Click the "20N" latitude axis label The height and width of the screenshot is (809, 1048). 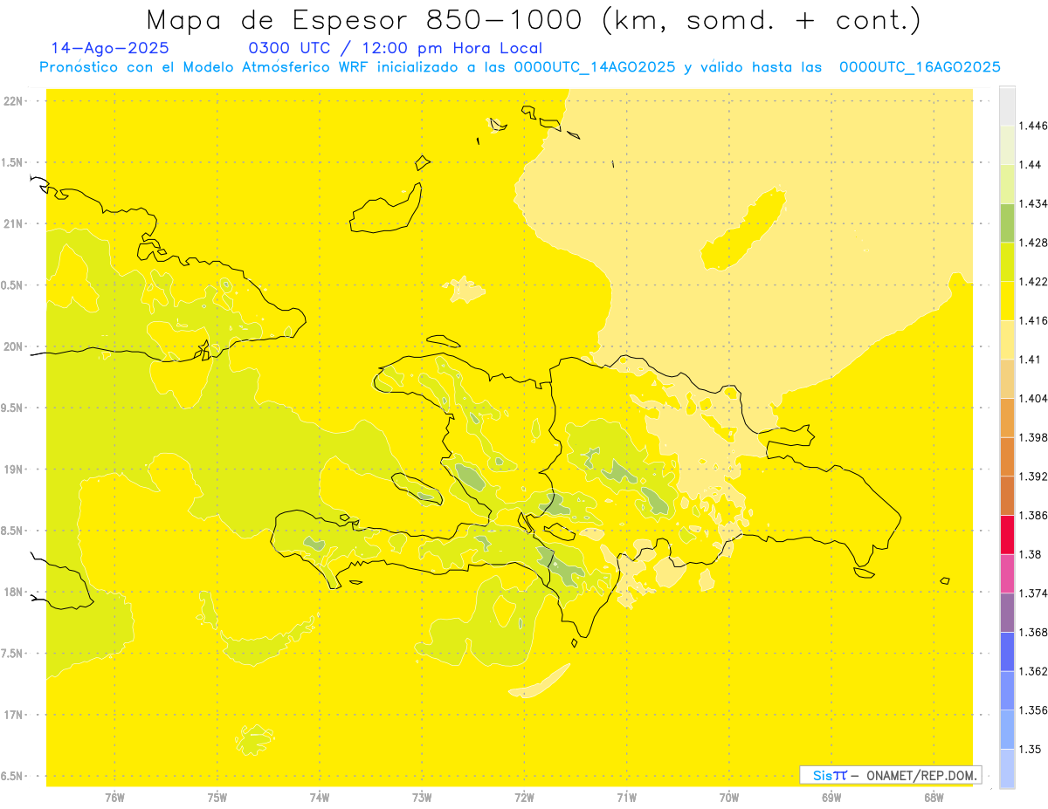[x=13, y=346]
